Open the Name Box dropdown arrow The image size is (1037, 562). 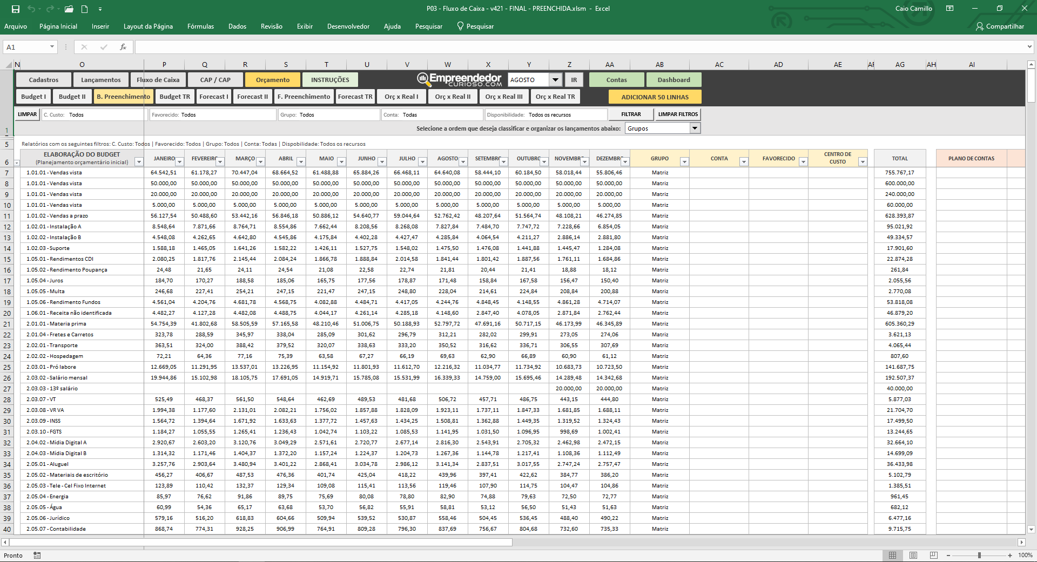[52, 47]
